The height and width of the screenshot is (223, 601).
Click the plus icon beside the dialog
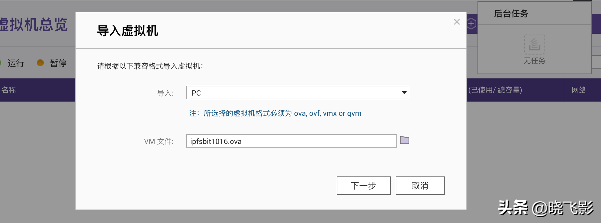point(472,24)
